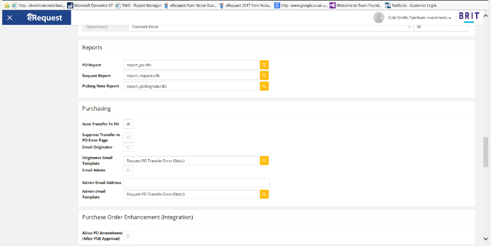Expand the Department Constant Value dropdown
This screenshot has height=246, width=492.
pos(409,27)
